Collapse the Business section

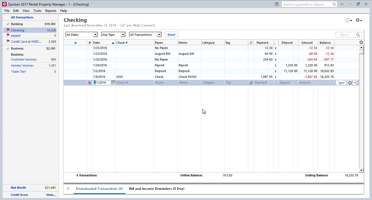(x=7, y=48)
